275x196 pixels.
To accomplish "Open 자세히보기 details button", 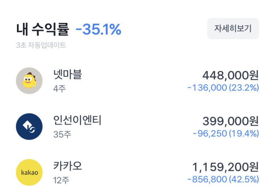I will pyautogui.click(x=233, y=29).
